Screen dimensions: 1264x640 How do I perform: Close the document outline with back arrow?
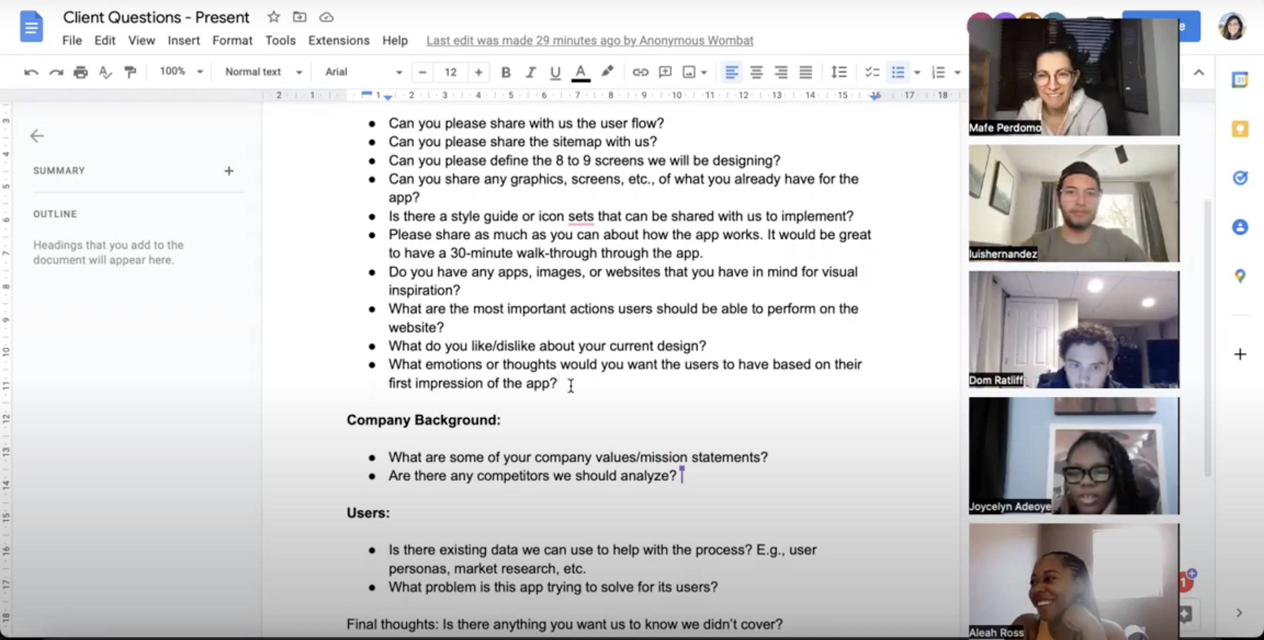coord(37,136)
